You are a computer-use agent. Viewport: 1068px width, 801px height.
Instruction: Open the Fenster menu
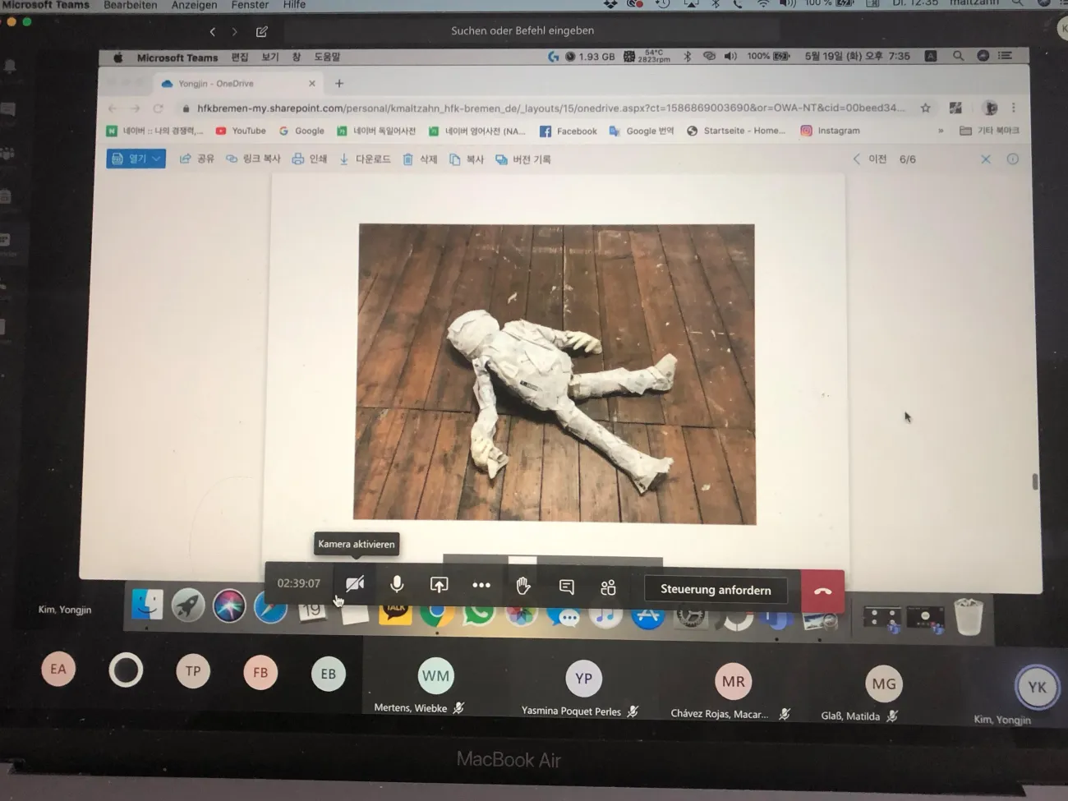[250, 5]
